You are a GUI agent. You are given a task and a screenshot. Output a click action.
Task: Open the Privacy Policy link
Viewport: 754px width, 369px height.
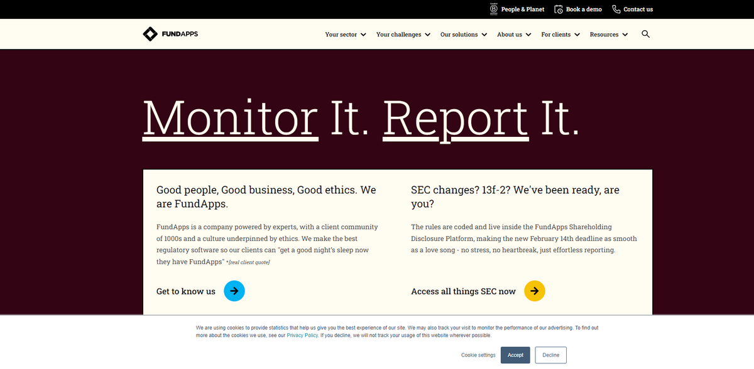(x=302, y=336)
